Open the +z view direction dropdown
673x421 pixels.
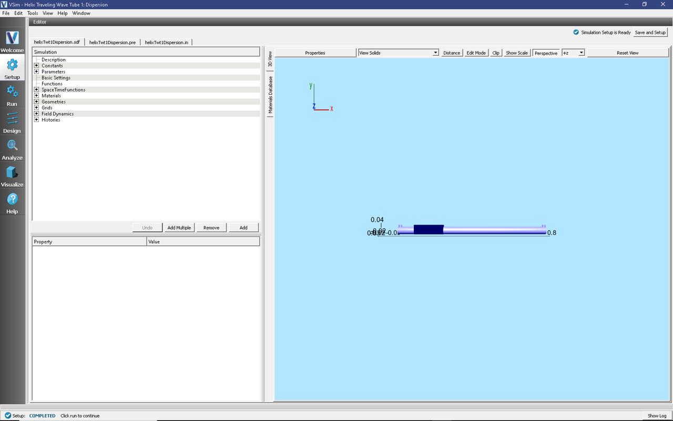[573, 53]
